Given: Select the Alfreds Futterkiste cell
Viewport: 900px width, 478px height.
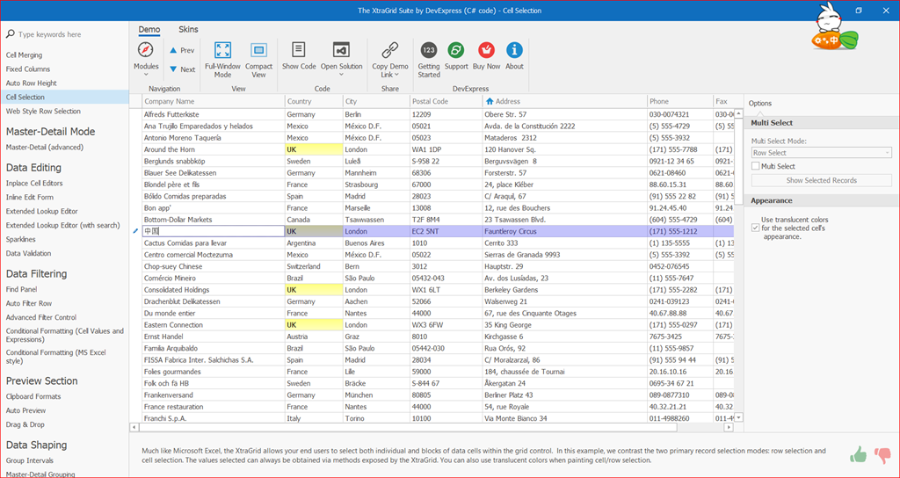Looking at the screenshot, I should coord(214,114).
